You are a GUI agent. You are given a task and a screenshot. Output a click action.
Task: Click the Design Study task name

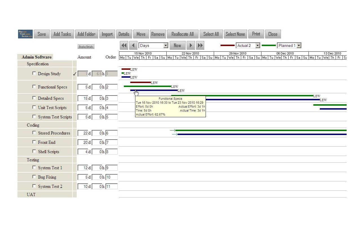[x=49, y=74]
